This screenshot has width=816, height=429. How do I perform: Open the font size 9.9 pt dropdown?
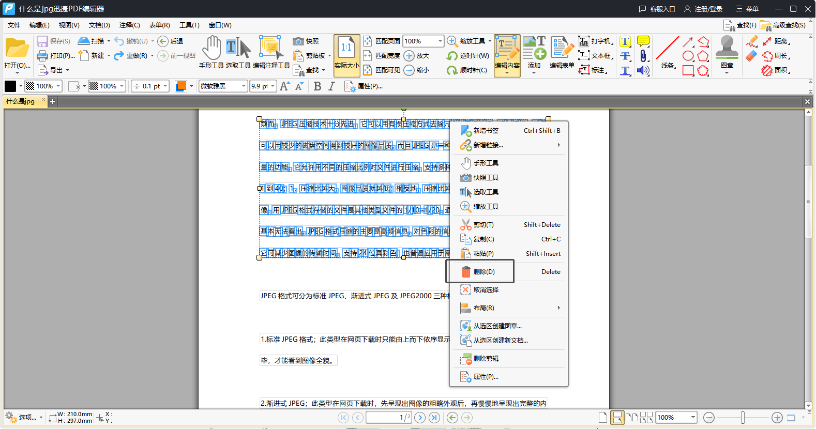point(273,86)
